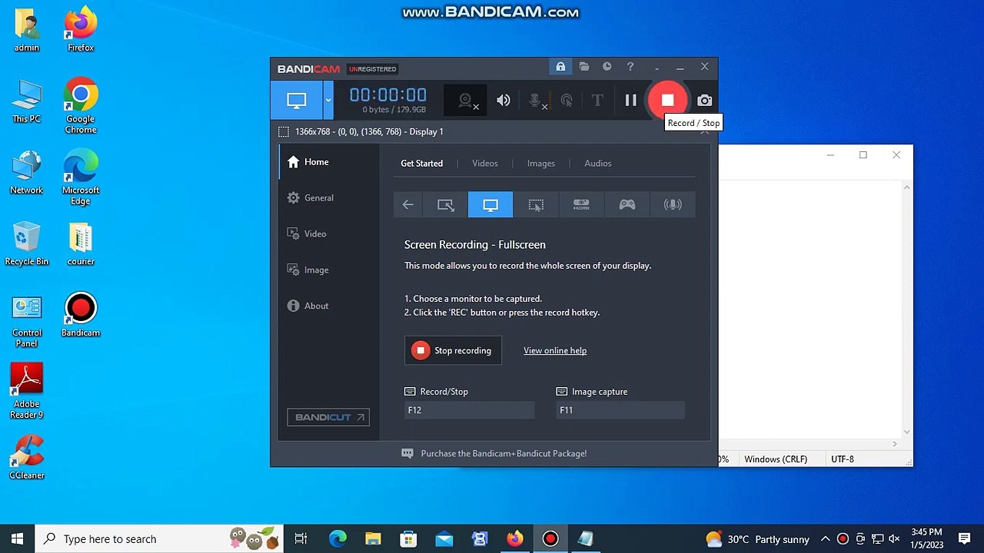Select the Network desktop icon

(x=27, y=173)
